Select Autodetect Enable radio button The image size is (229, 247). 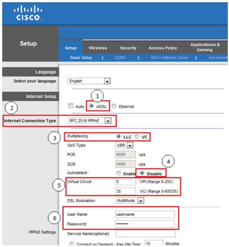(x=118, y=173)
